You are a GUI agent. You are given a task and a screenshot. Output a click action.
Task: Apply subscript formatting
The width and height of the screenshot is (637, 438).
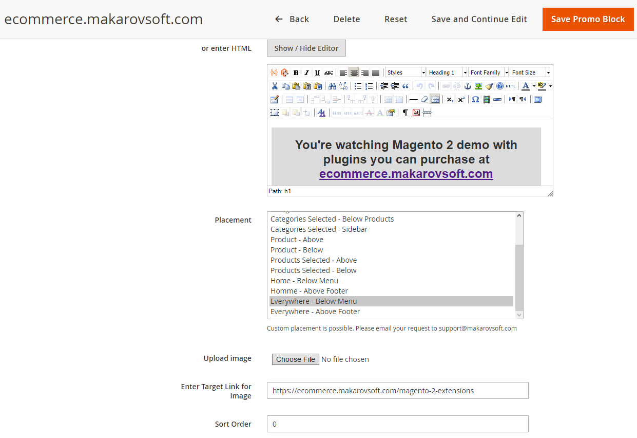click(450, 99)
